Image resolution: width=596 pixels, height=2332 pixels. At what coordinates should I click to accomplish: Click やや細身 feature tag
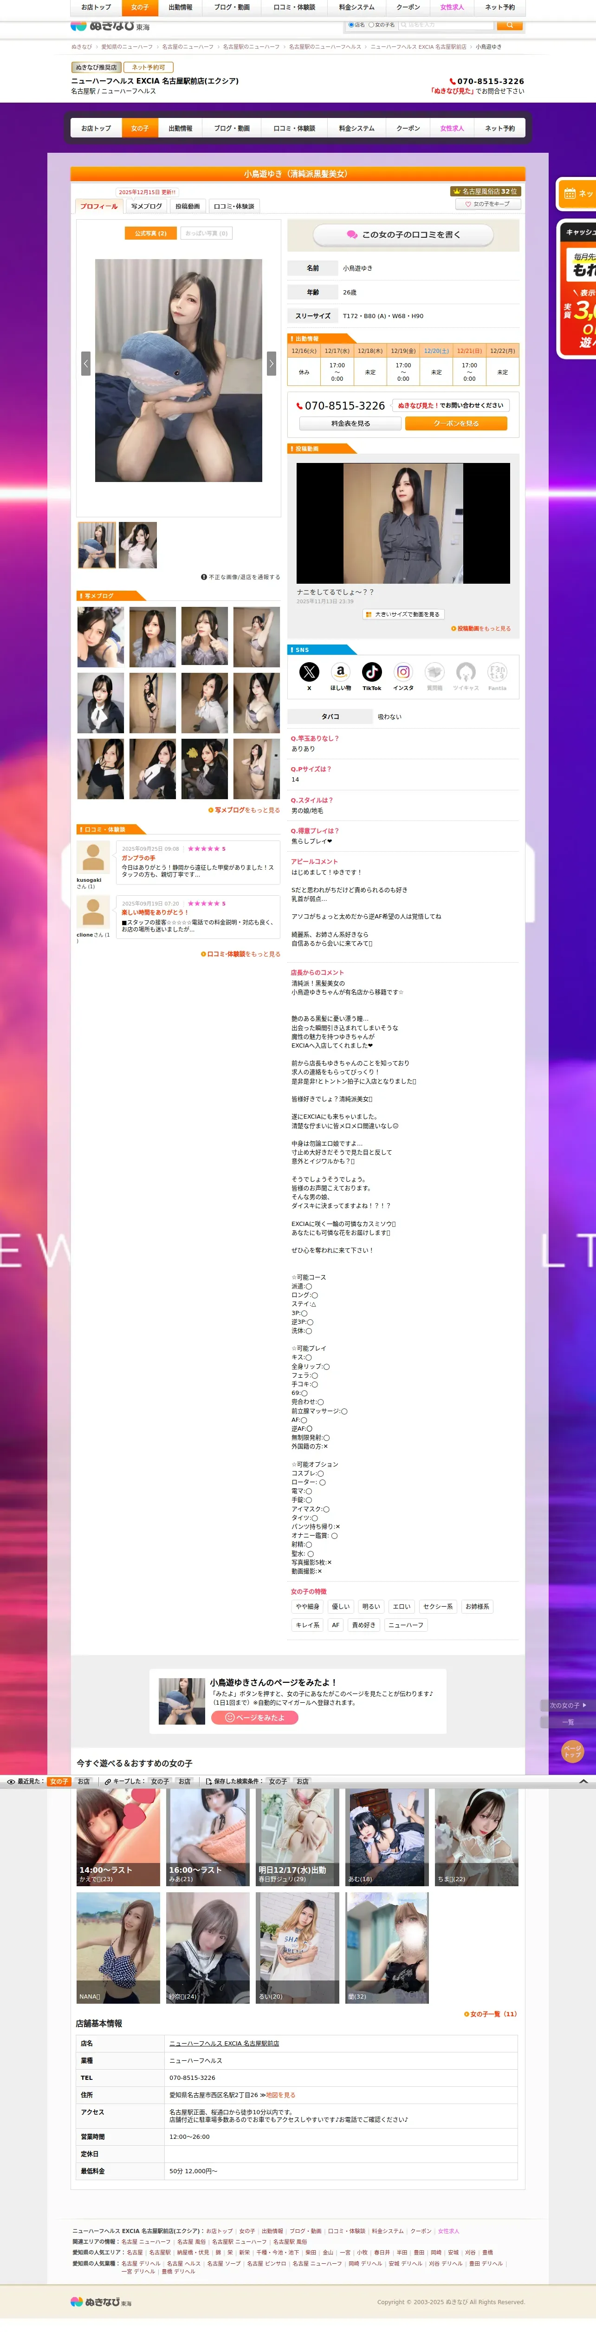[x=307, y=1607]
